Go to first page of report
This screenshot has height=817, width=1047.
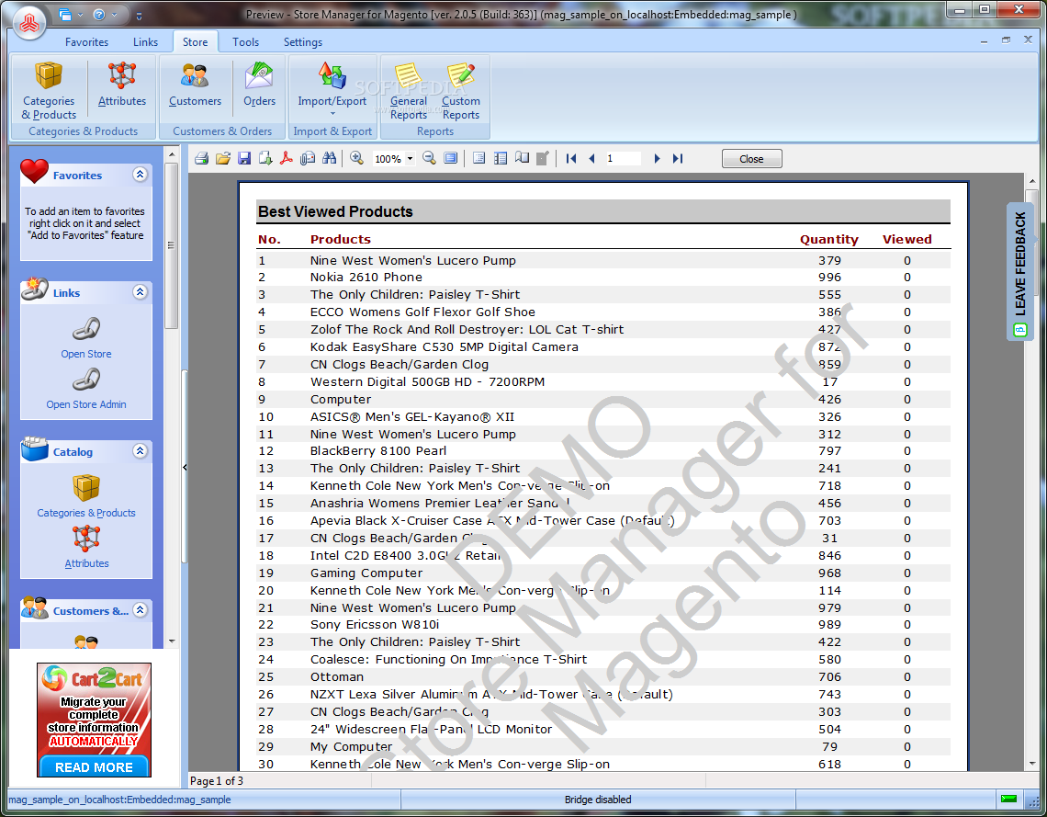point(571,158)
